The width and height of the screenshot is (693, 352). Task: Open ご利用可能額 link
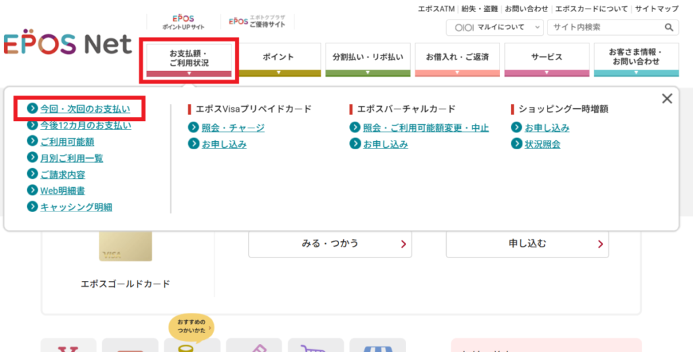67,142
